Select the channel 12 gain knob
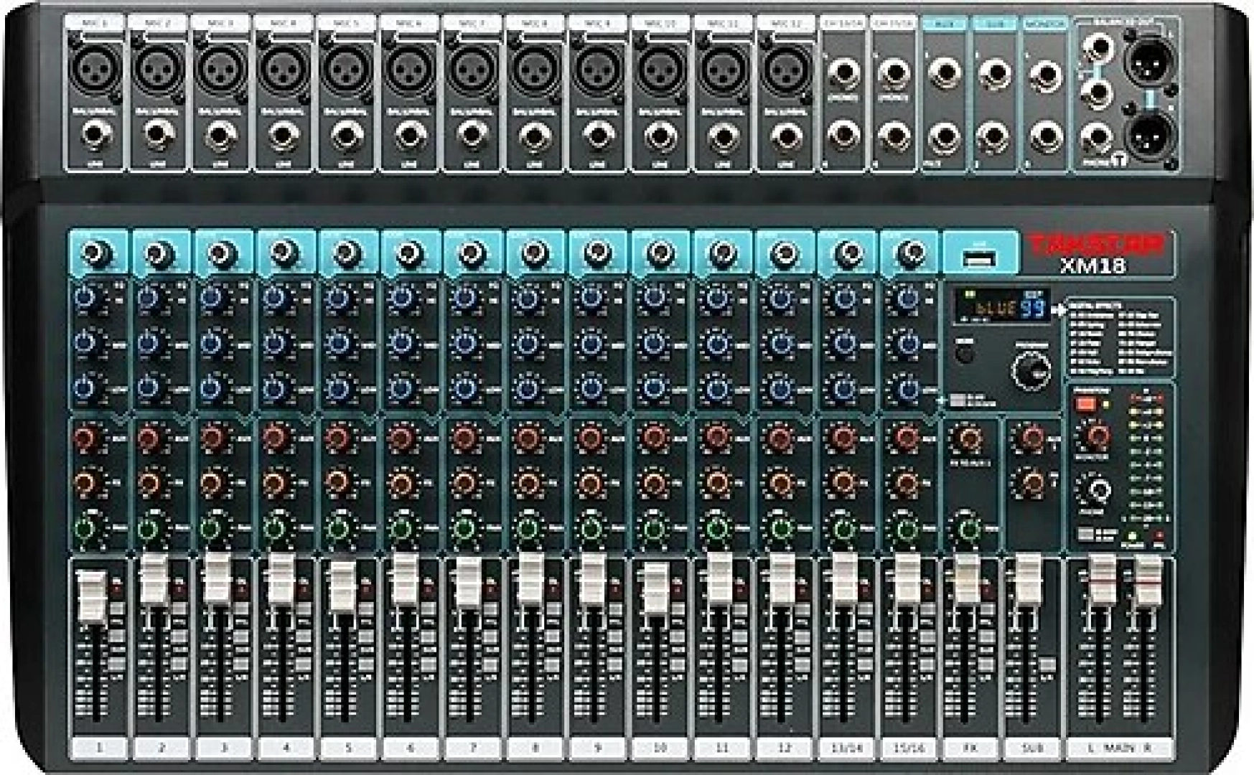Viewport: 1254px width, 775px height. coord(785,253)
